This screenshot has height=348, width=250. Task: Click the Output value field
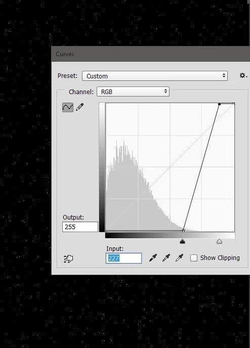coord(80,227)
